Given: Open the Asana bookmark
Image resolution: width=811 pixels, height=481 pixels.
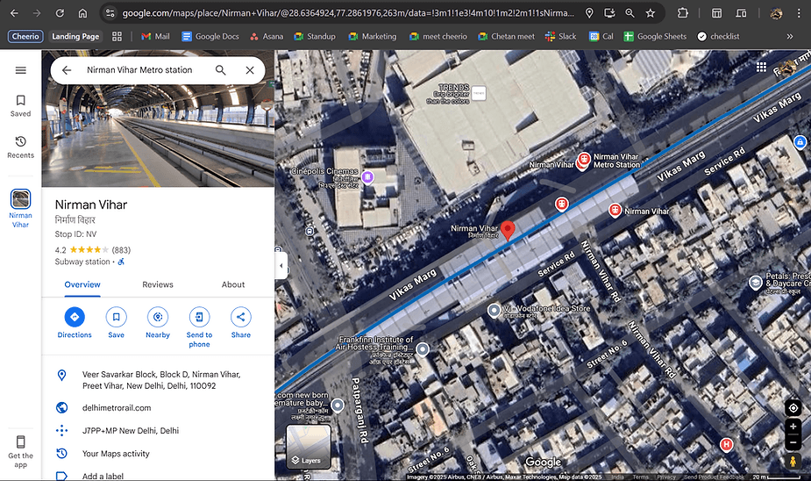Looking at the screenshot, I should (267, 36).
